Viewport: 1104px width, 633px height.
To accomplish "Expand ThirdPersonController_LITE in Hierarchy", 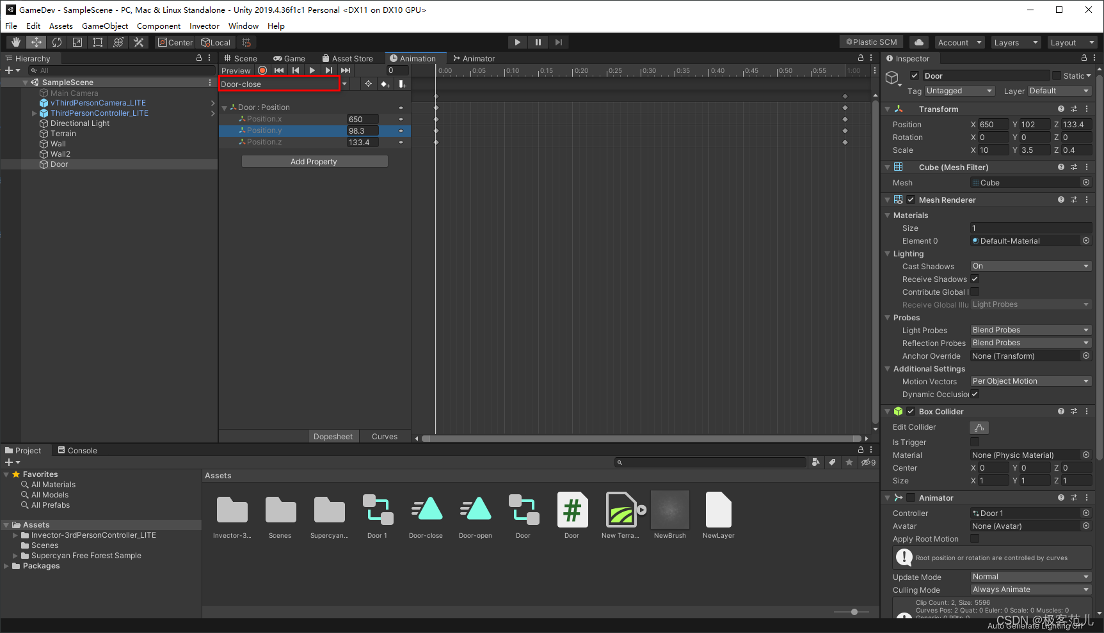I will click(34, 113).
